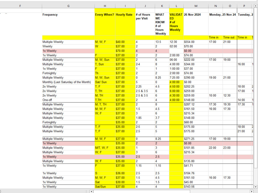This screenshot has width=258, height=193.
Task: Click the '$70.00' hourly rate cell
Action: pos(125,51)
